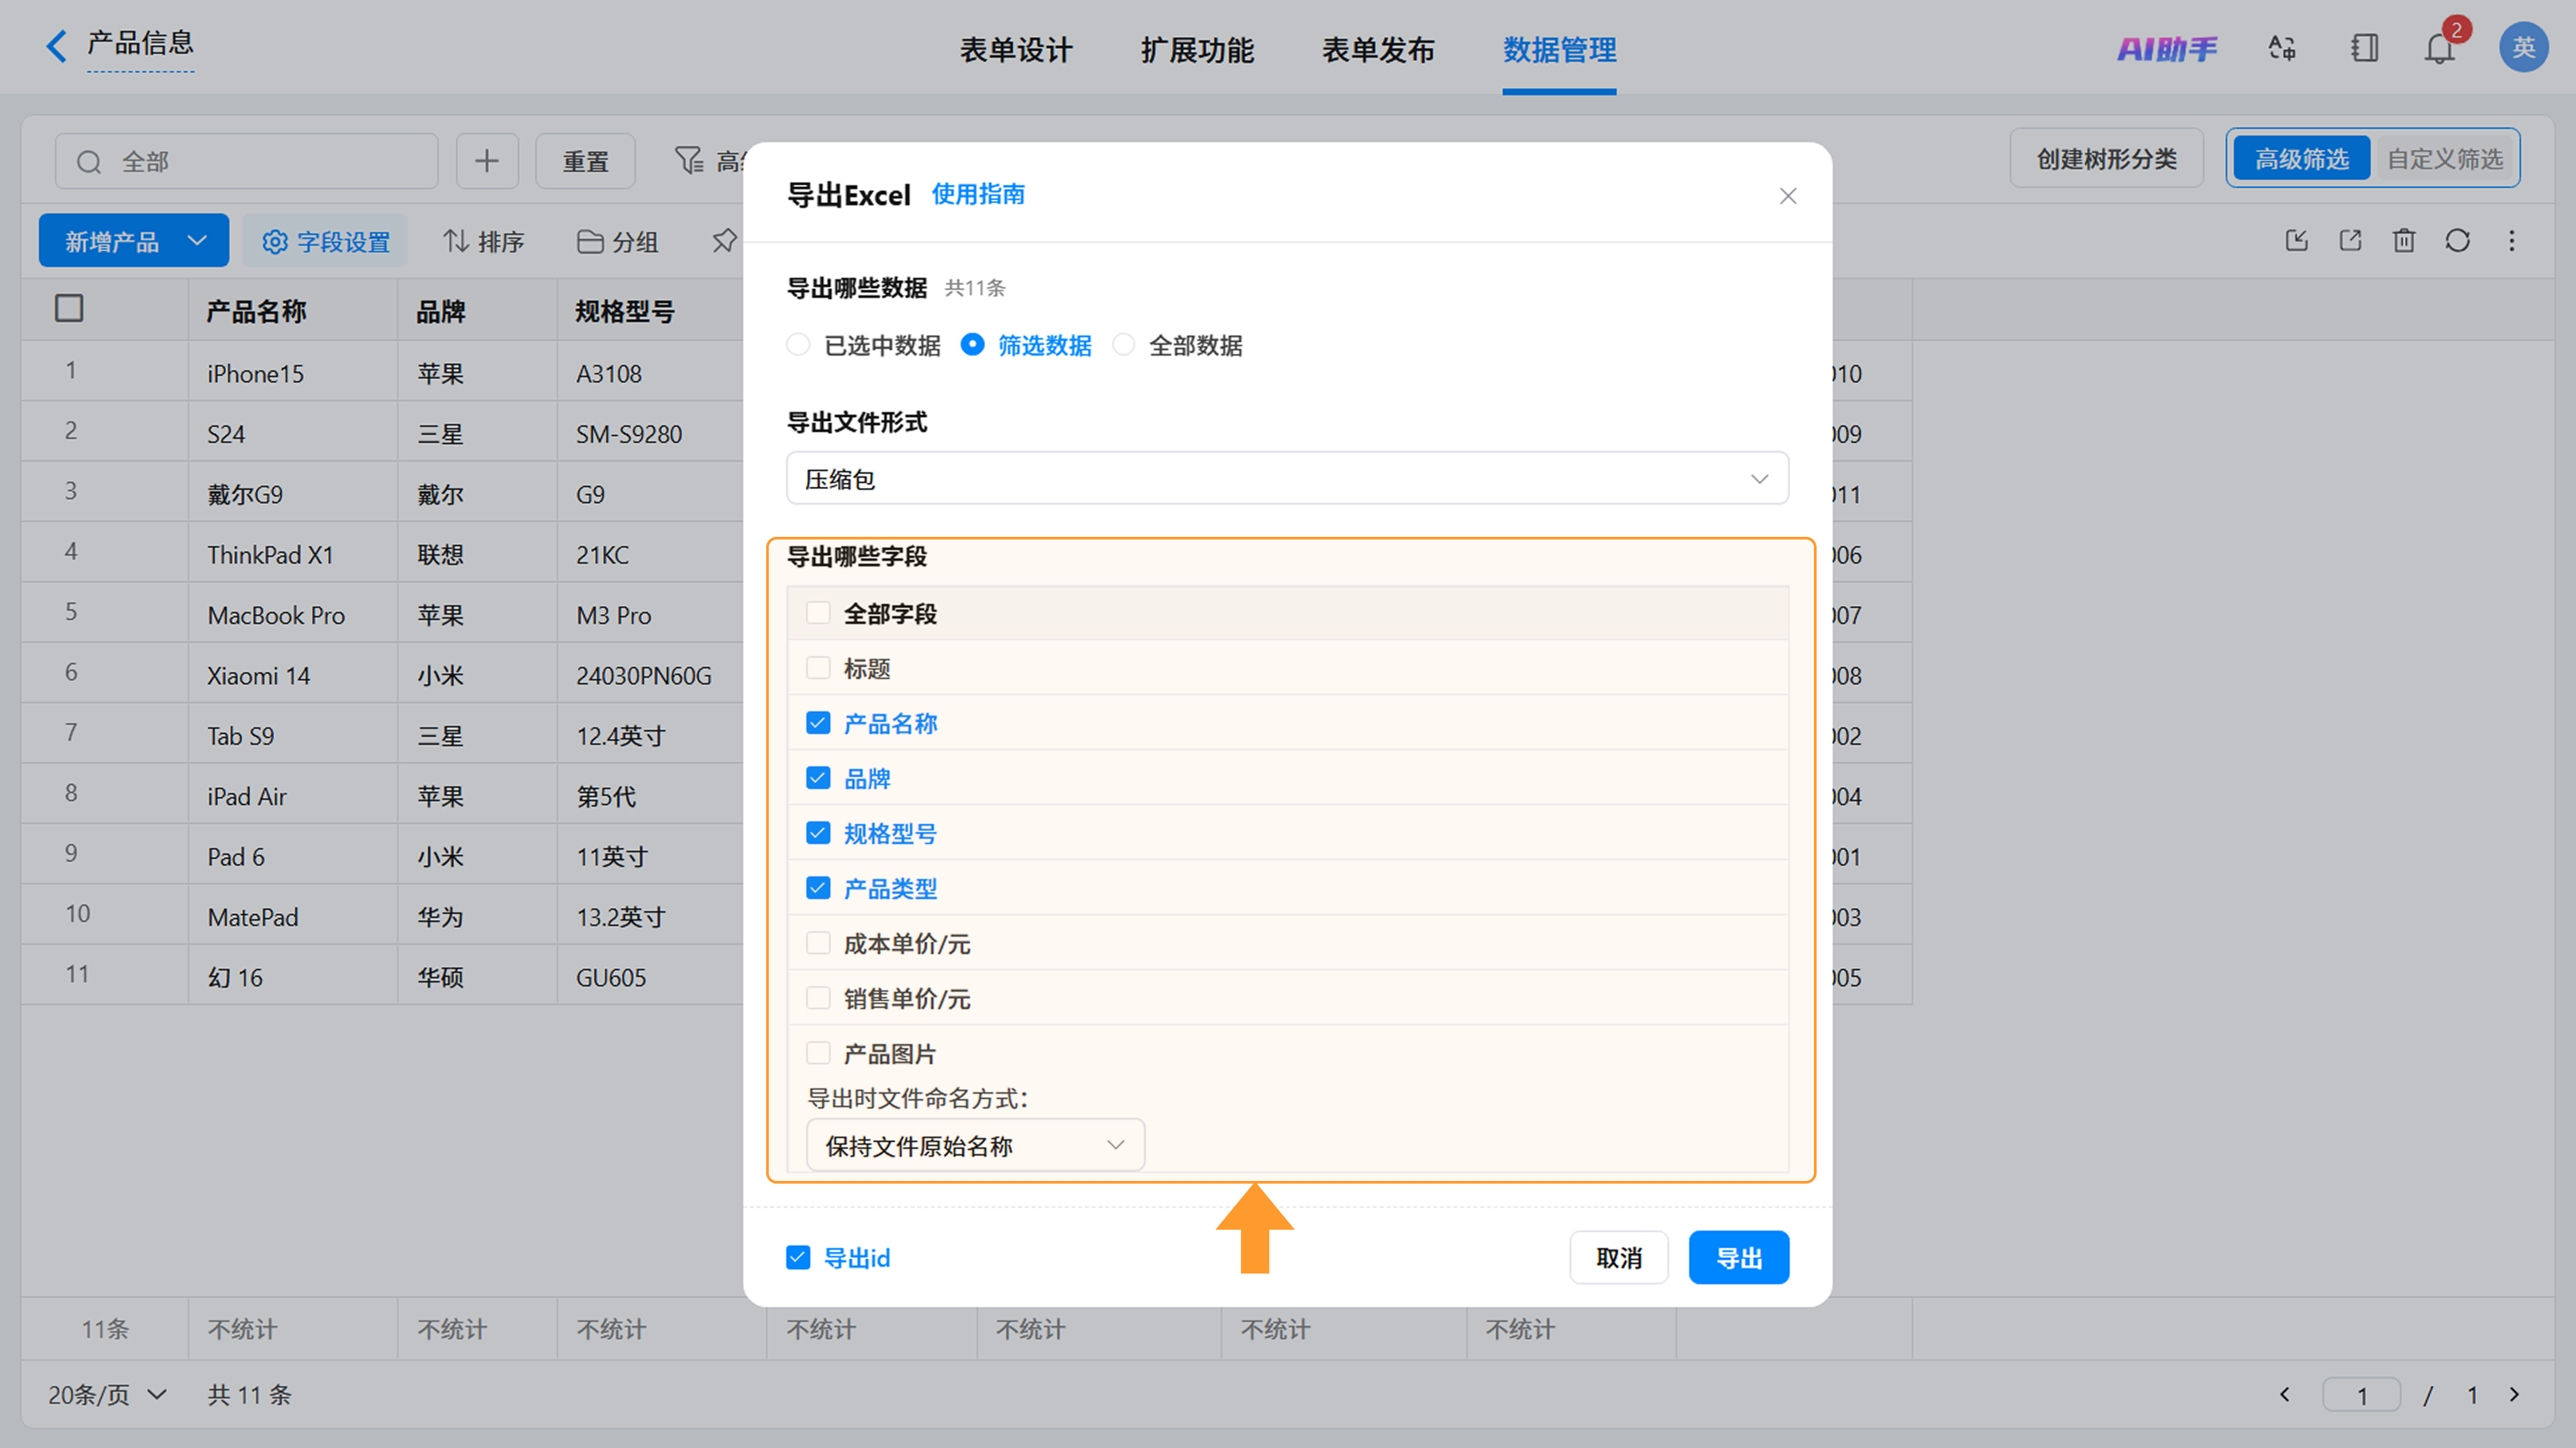The width and height of the screenshot is (2576, 1448).
Task: Open the AI助手 assistant
Action: (x=2166, y=48)
